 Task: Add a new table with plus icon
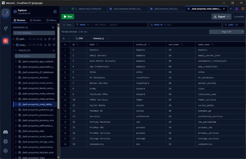tap(54, 51)
